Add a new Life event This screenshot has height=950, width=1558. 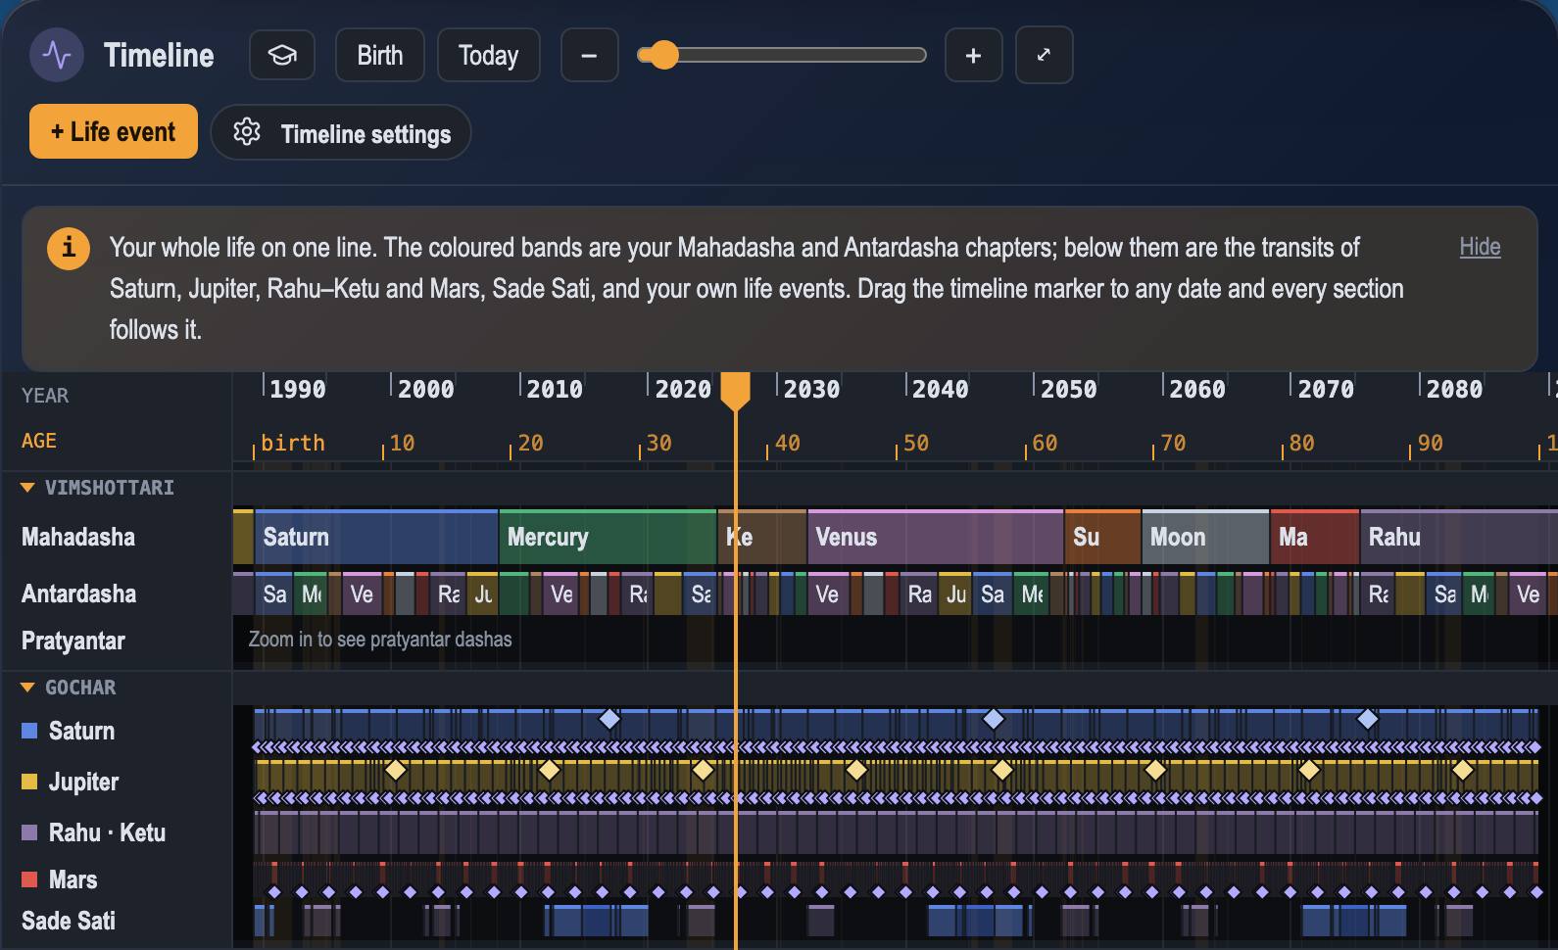click(114, 131)
